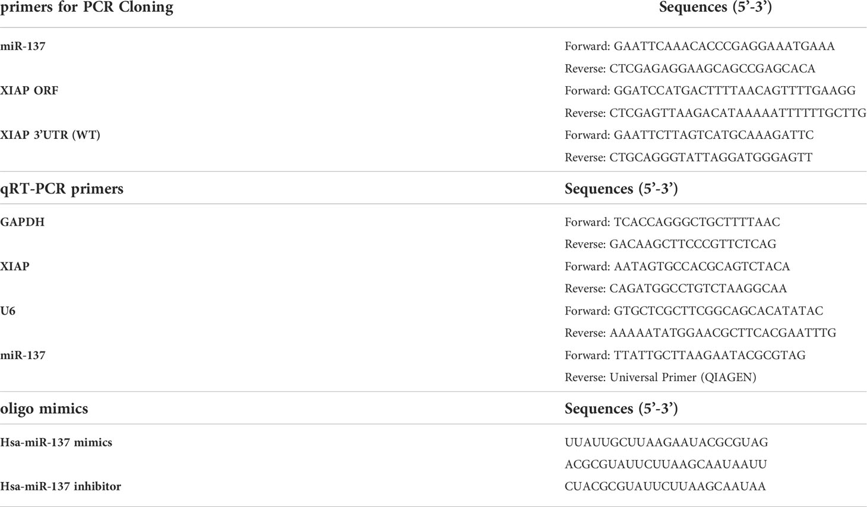867x507 pixels.
Task: Select the qRT-PCR primers section heading
Action: coord(62,189)
